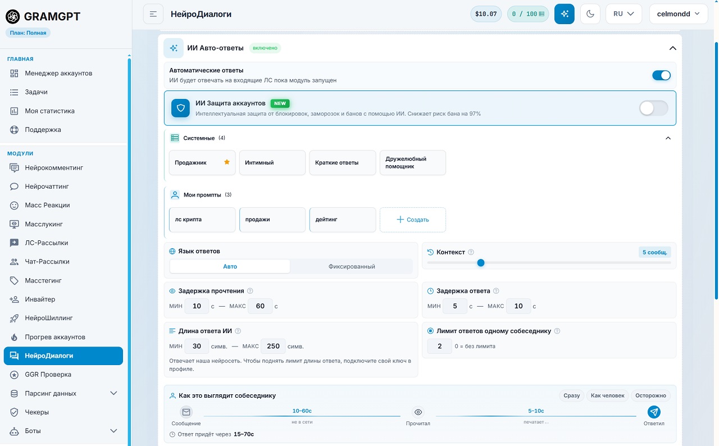Click the $10.07 balance badge

pos(486,14)
